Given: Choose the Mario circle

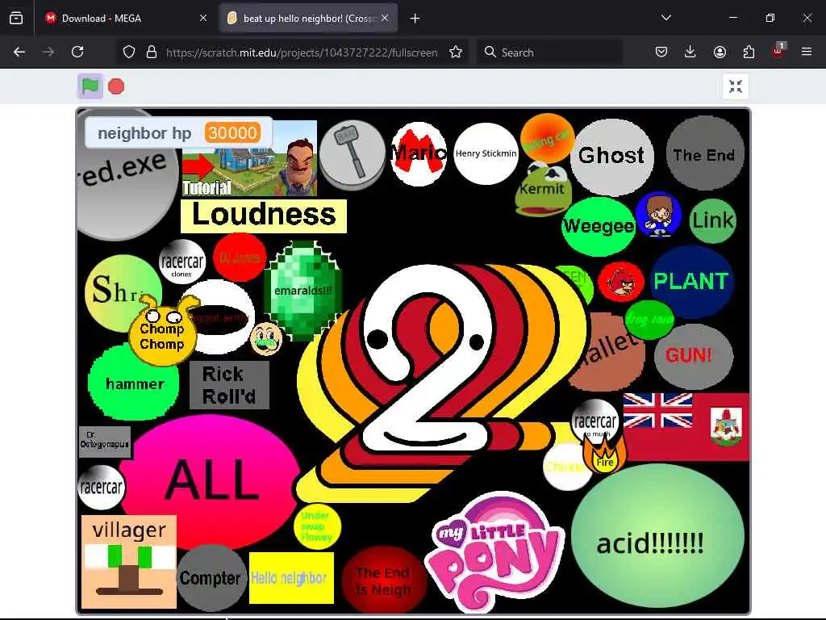Looking at the screenshot, I should [419, 153].
